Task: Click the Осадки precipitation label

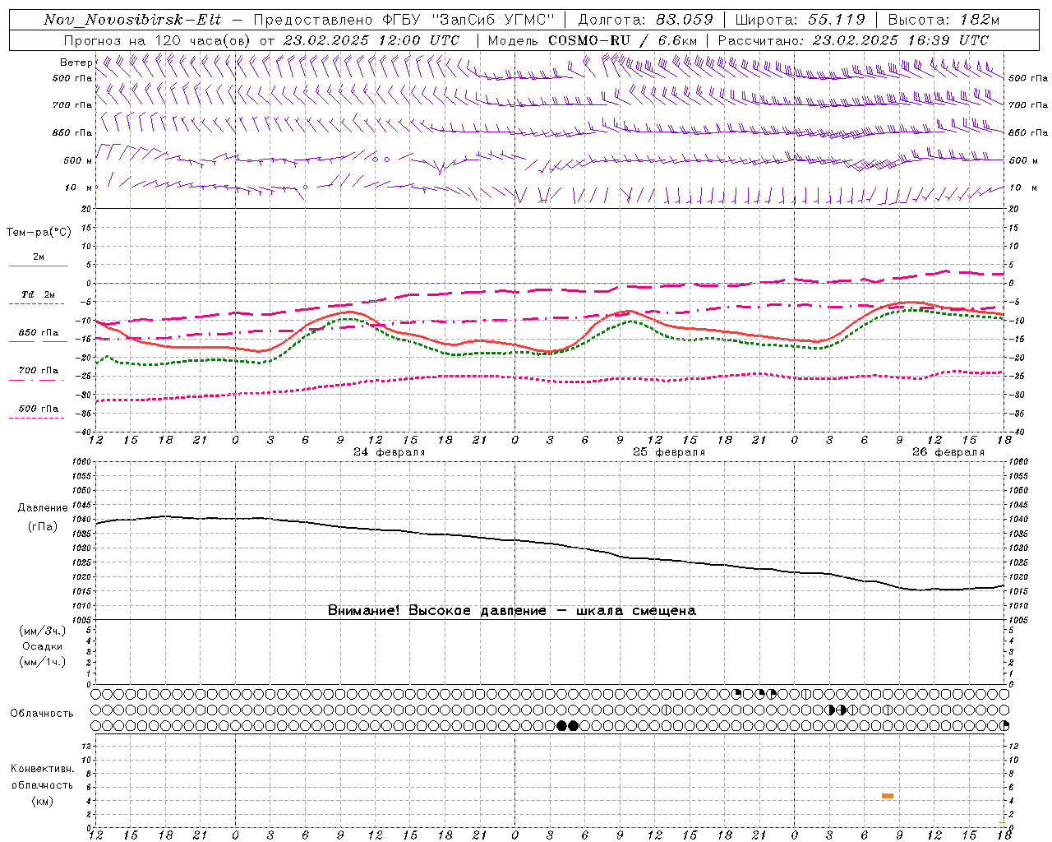Action: (43, 646)
